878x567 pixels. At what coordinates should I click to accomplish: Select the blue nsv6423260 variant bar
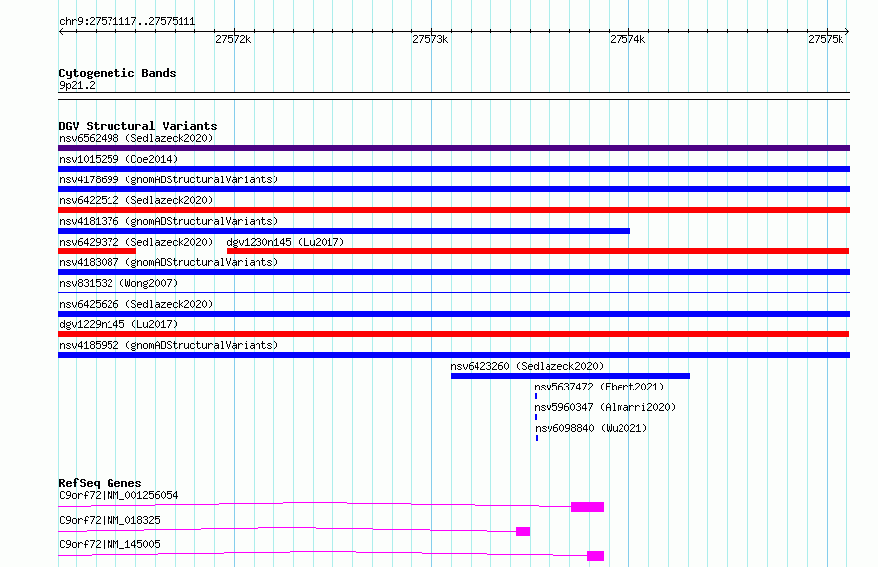pos(570,376)
